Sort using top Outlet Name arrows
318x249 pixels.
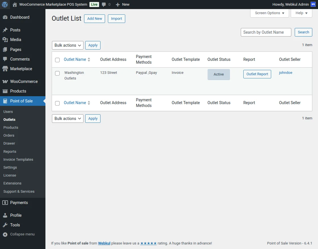click(89, 59)
